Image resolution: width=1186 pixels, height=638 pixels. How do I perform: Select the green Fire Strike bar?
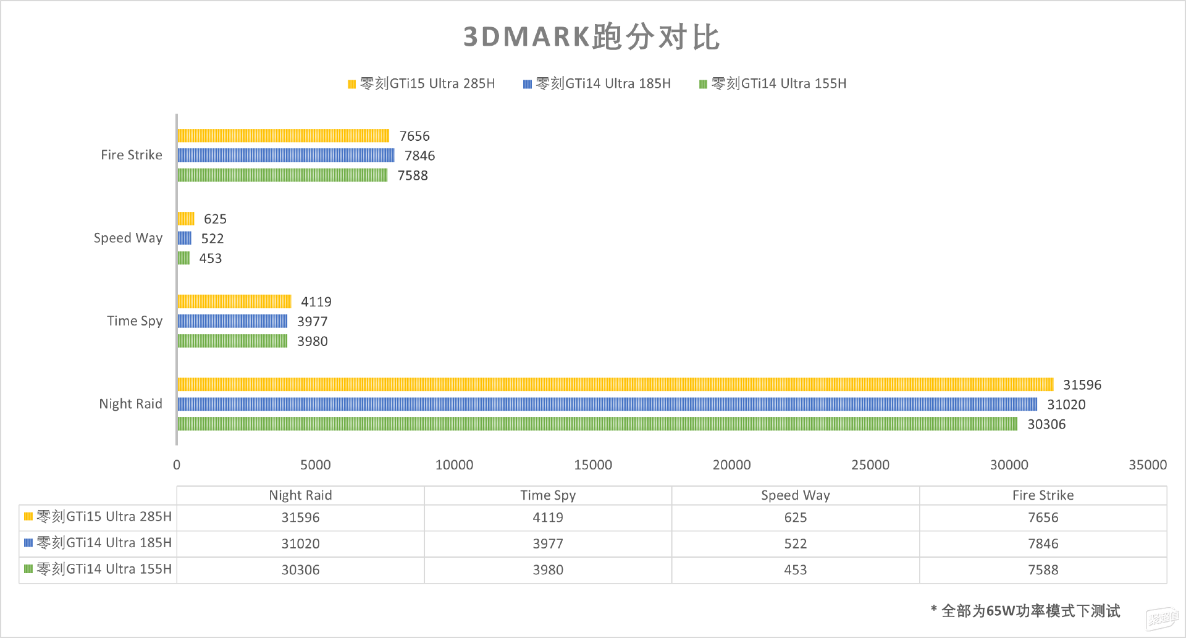[x=282, y=175]
